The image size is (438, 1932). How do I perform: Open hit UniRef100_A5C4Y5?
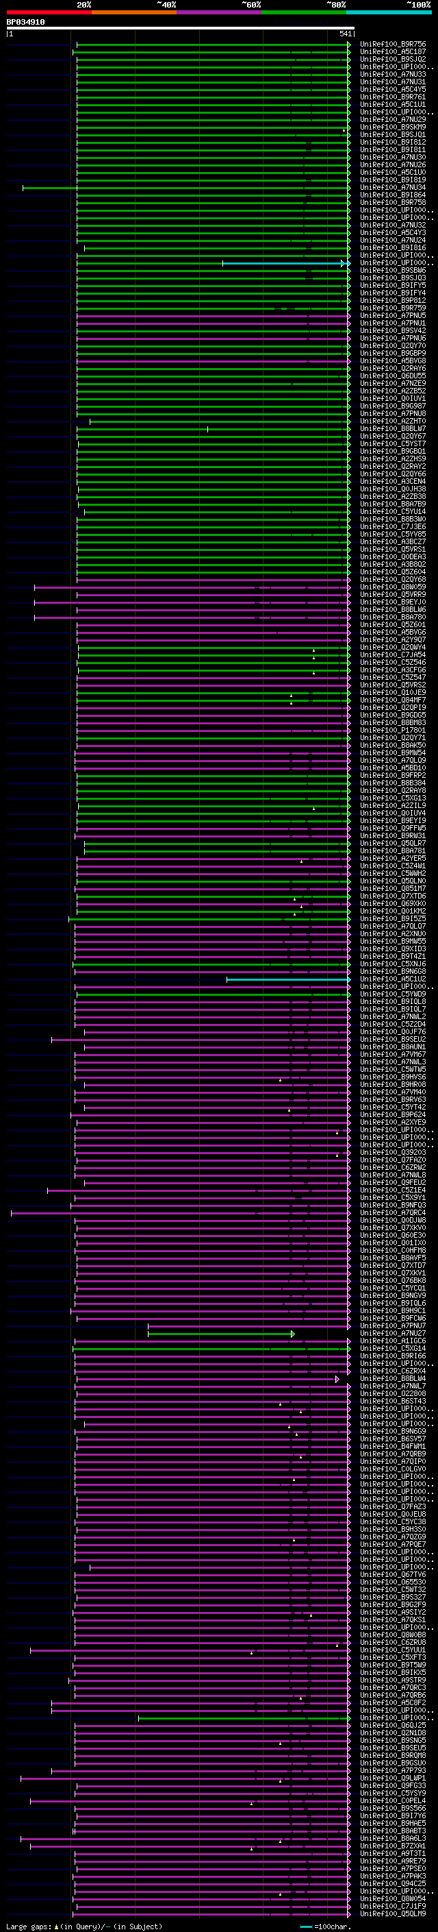393,89
